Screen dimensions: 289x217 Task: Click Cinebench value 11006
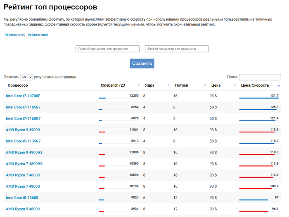pyautogui.click(x=134, y=152)
